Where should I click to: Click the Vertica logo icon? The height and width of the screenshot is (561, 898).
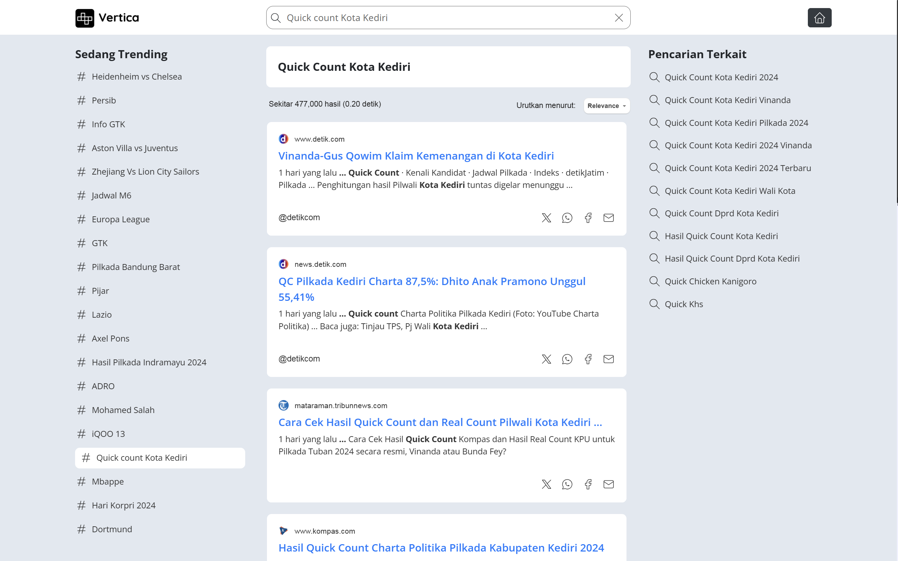click(x=85, y=18)
